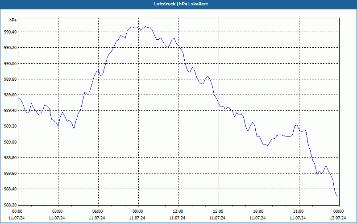Click the 12.07.24 date label
357x223 pixels.
point(338,218)
